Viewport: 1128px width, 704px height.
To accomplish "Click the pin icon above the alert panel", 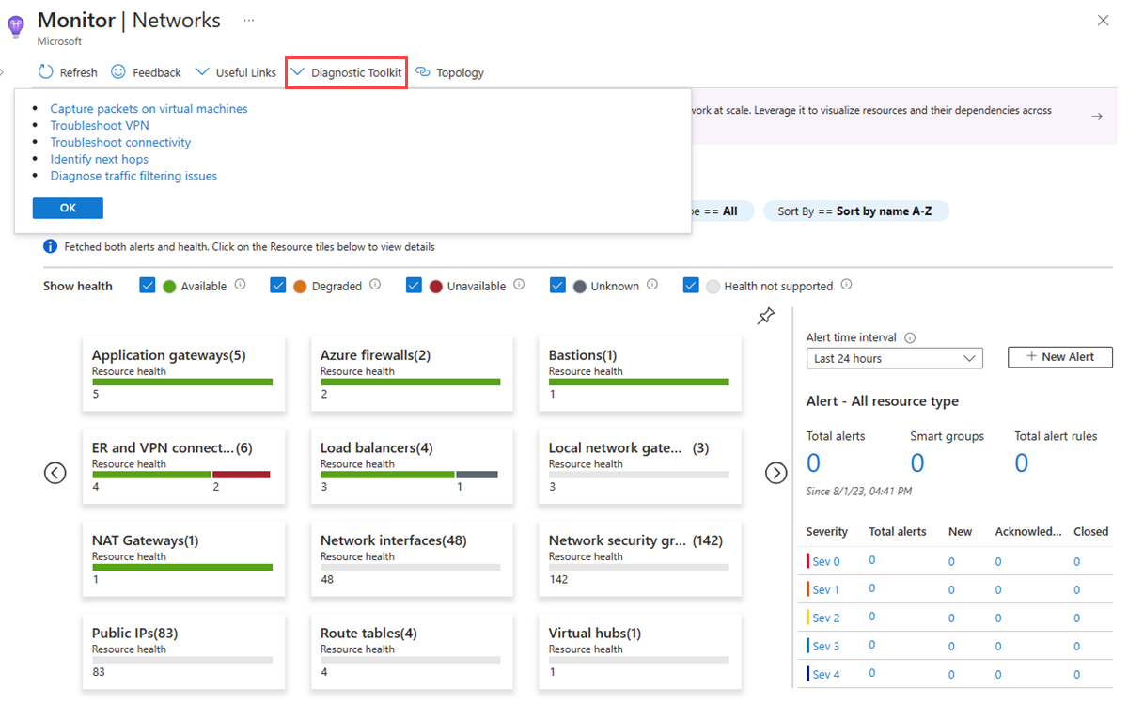I will (x=765, y=317).
